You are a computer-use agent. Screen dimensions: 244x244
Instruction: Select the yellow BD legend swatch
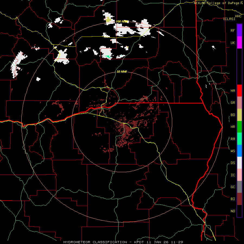[239, 115]
